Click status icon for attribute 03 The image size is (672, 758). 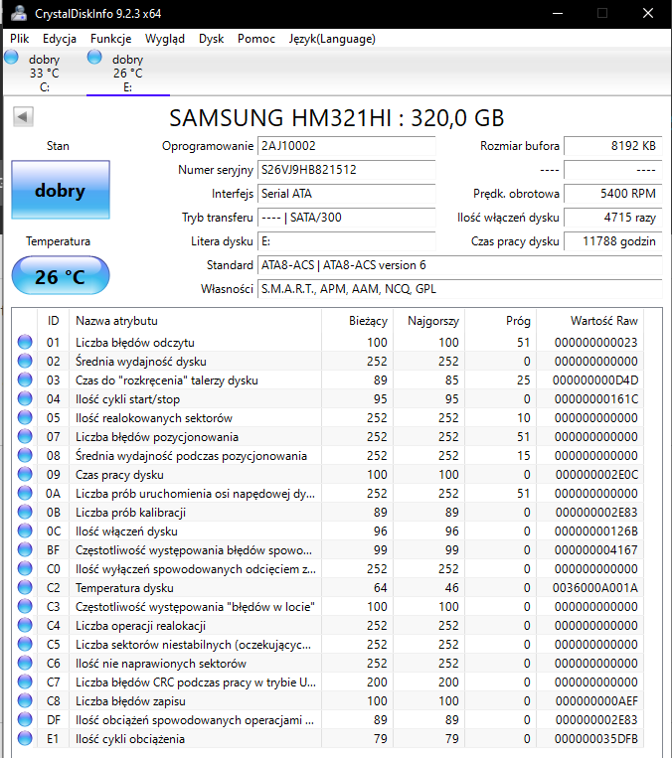point(25,379)
